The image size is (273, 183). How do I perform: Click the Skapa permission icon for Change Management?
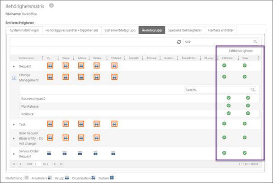pos(66,77)
